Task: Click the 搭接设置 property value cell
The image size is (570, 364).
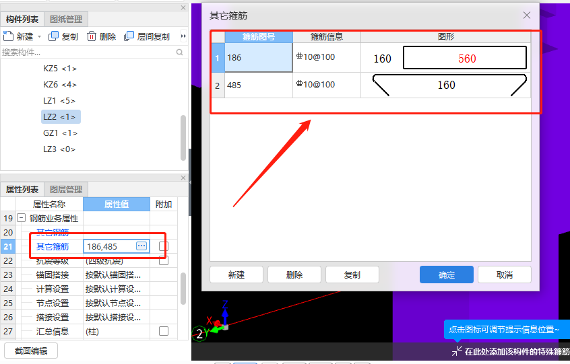Action: [x=117, y=317]
